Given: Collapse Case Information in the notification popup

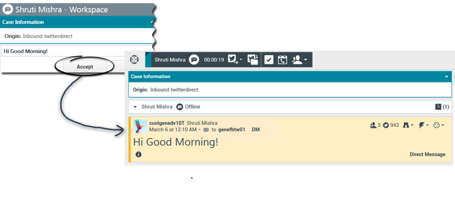Looking at the screenshot, I should click(152, 22).
